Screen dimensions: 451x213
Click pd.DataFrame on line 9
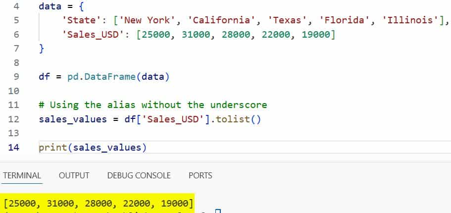(101, 77)
